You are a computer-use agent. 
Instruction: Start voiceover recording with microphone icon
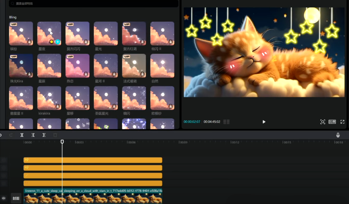pos(338,135)
